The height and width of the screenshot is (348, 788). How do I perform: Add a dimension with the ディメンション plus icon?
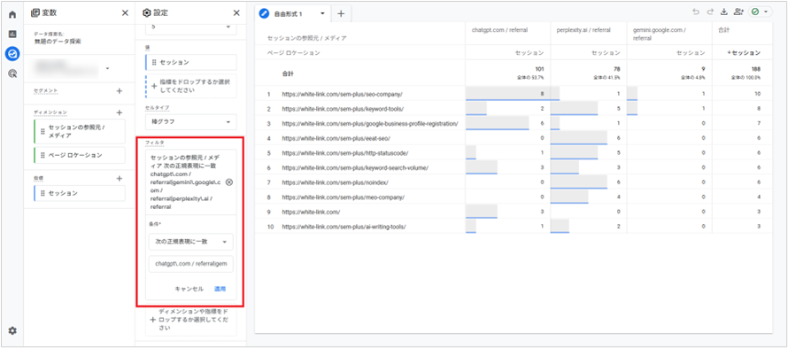click(x=120, y=112)
